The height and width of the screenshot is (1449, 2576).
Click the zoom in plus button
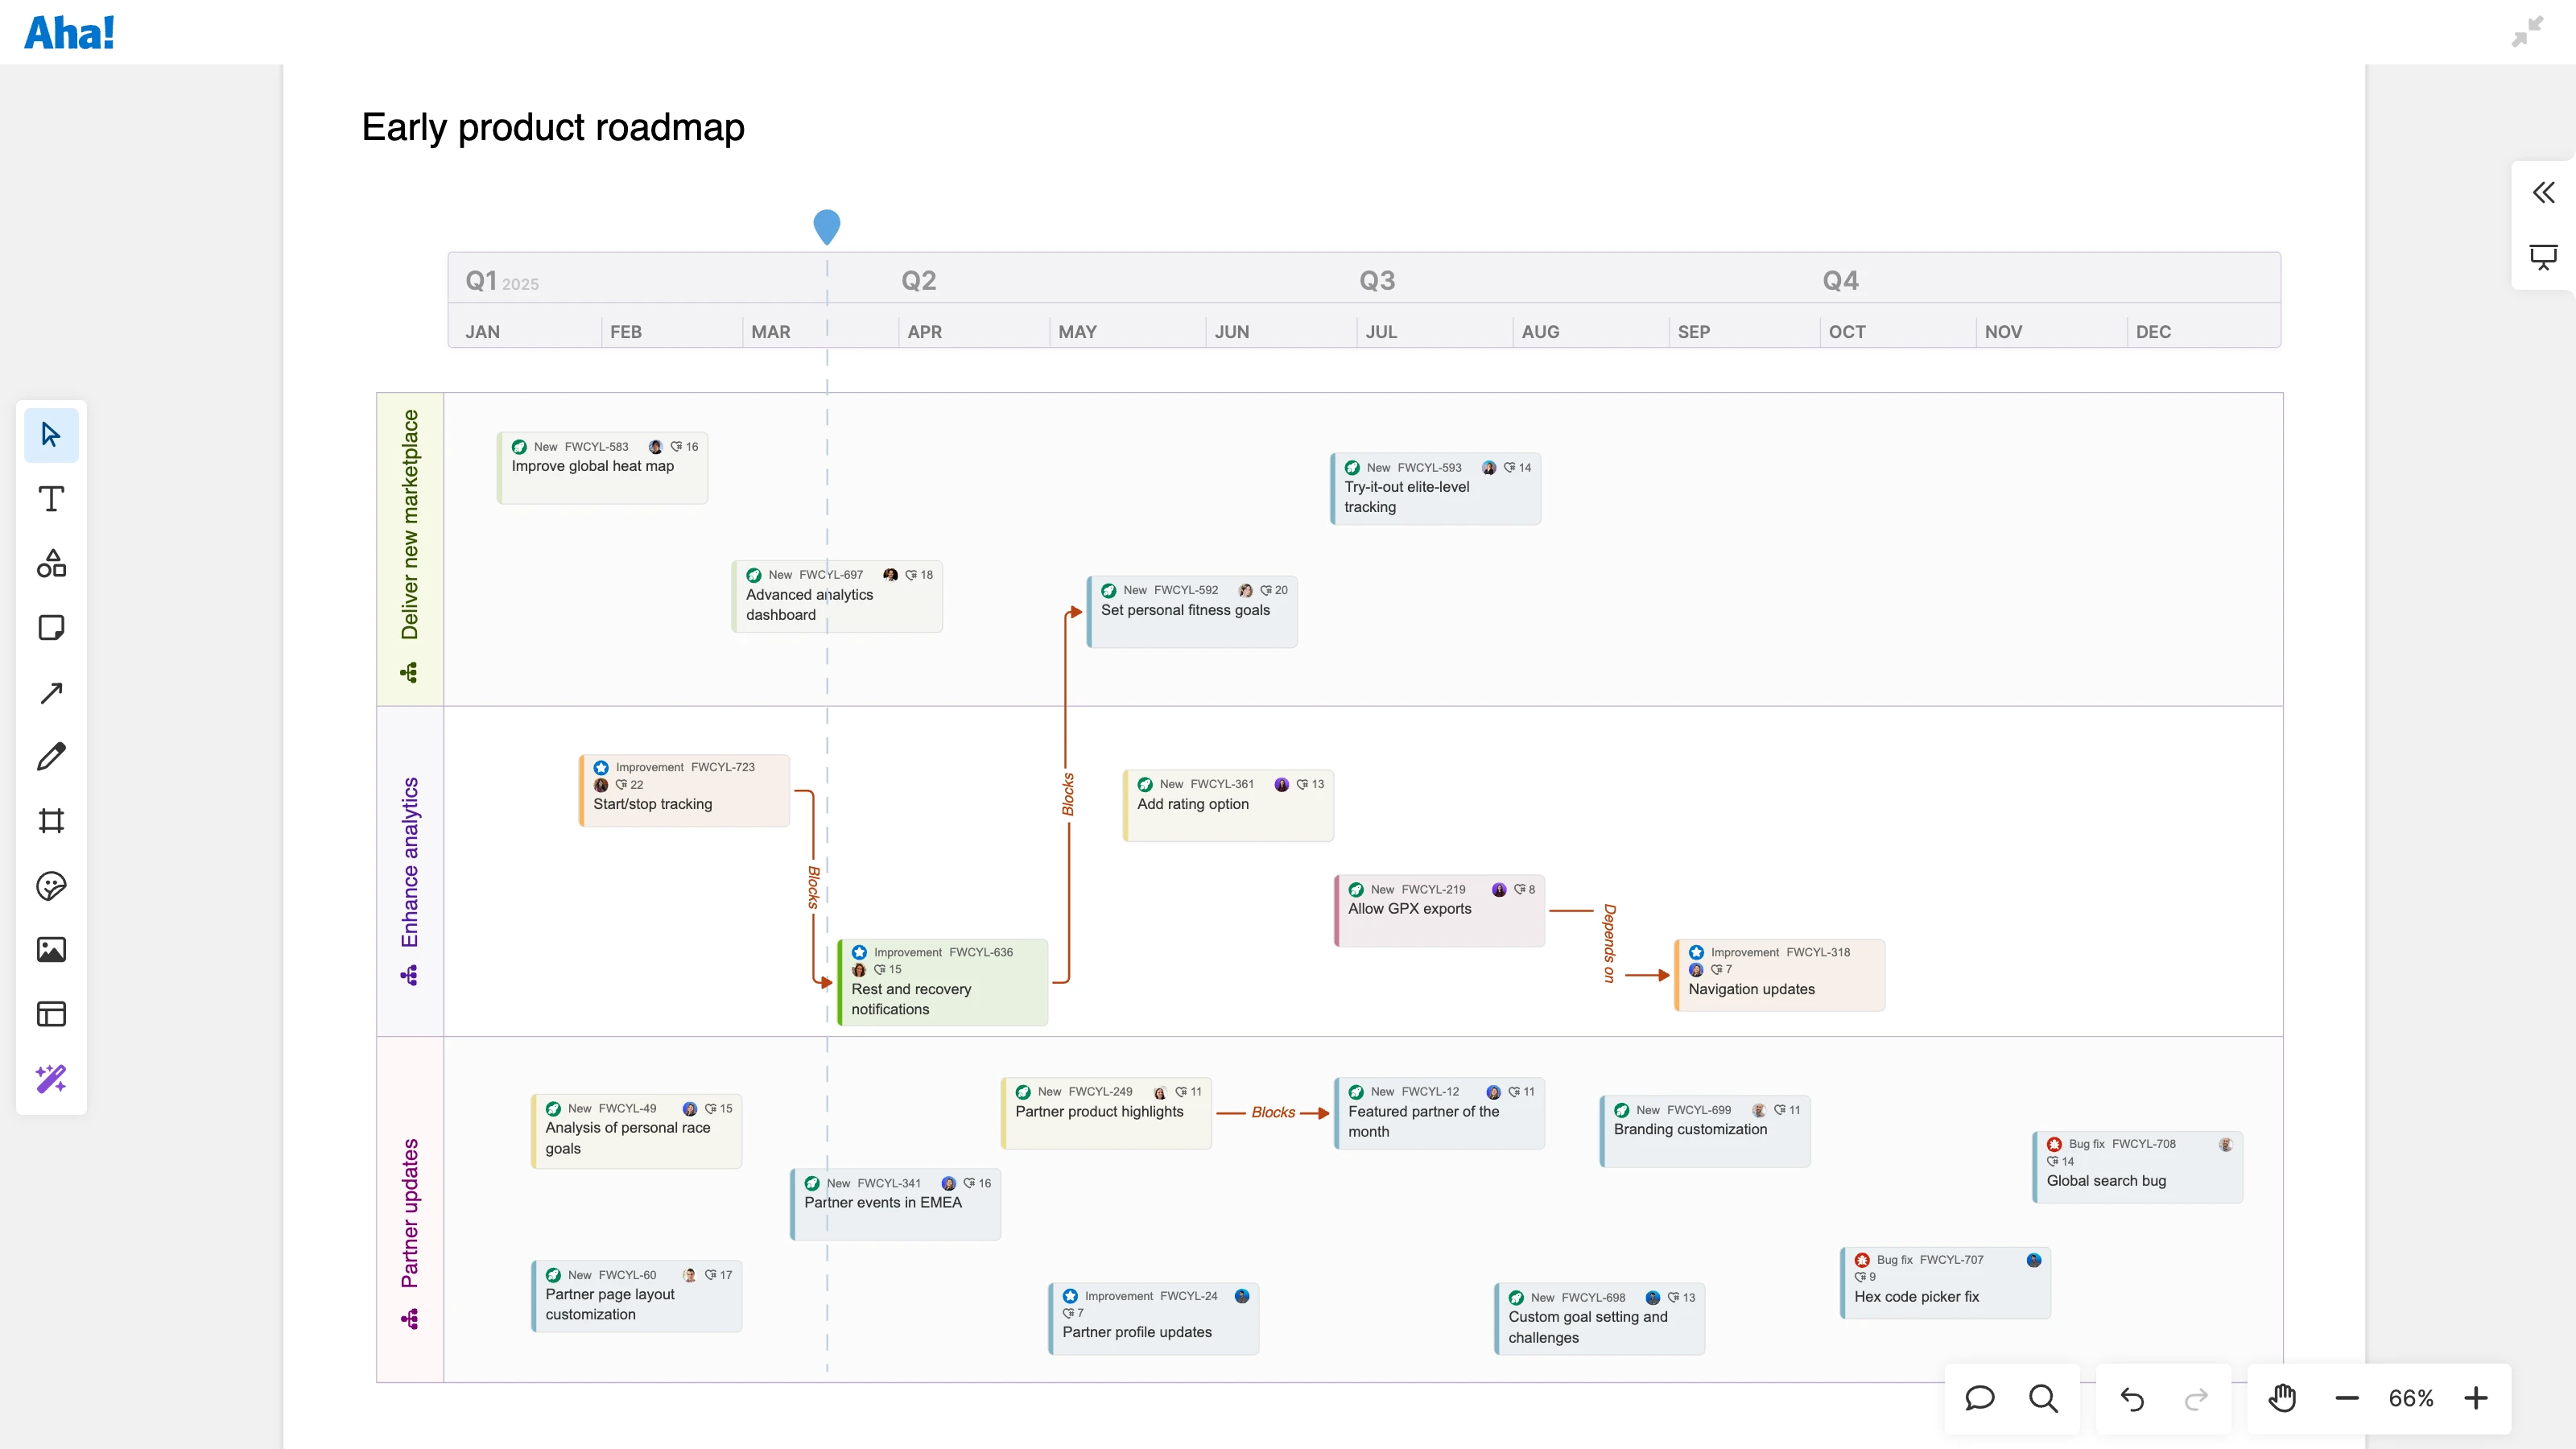point(2476,1398)
